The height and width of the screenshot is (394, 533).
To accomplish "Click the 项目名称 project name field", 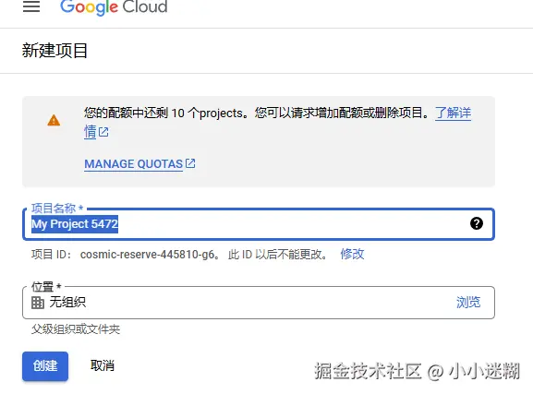I will coord(259,224).
